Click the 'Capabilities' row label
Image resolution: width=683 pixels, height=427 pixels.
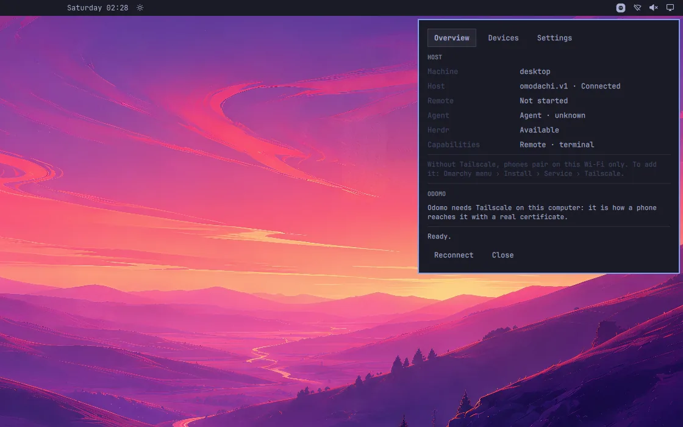(454, 145)
